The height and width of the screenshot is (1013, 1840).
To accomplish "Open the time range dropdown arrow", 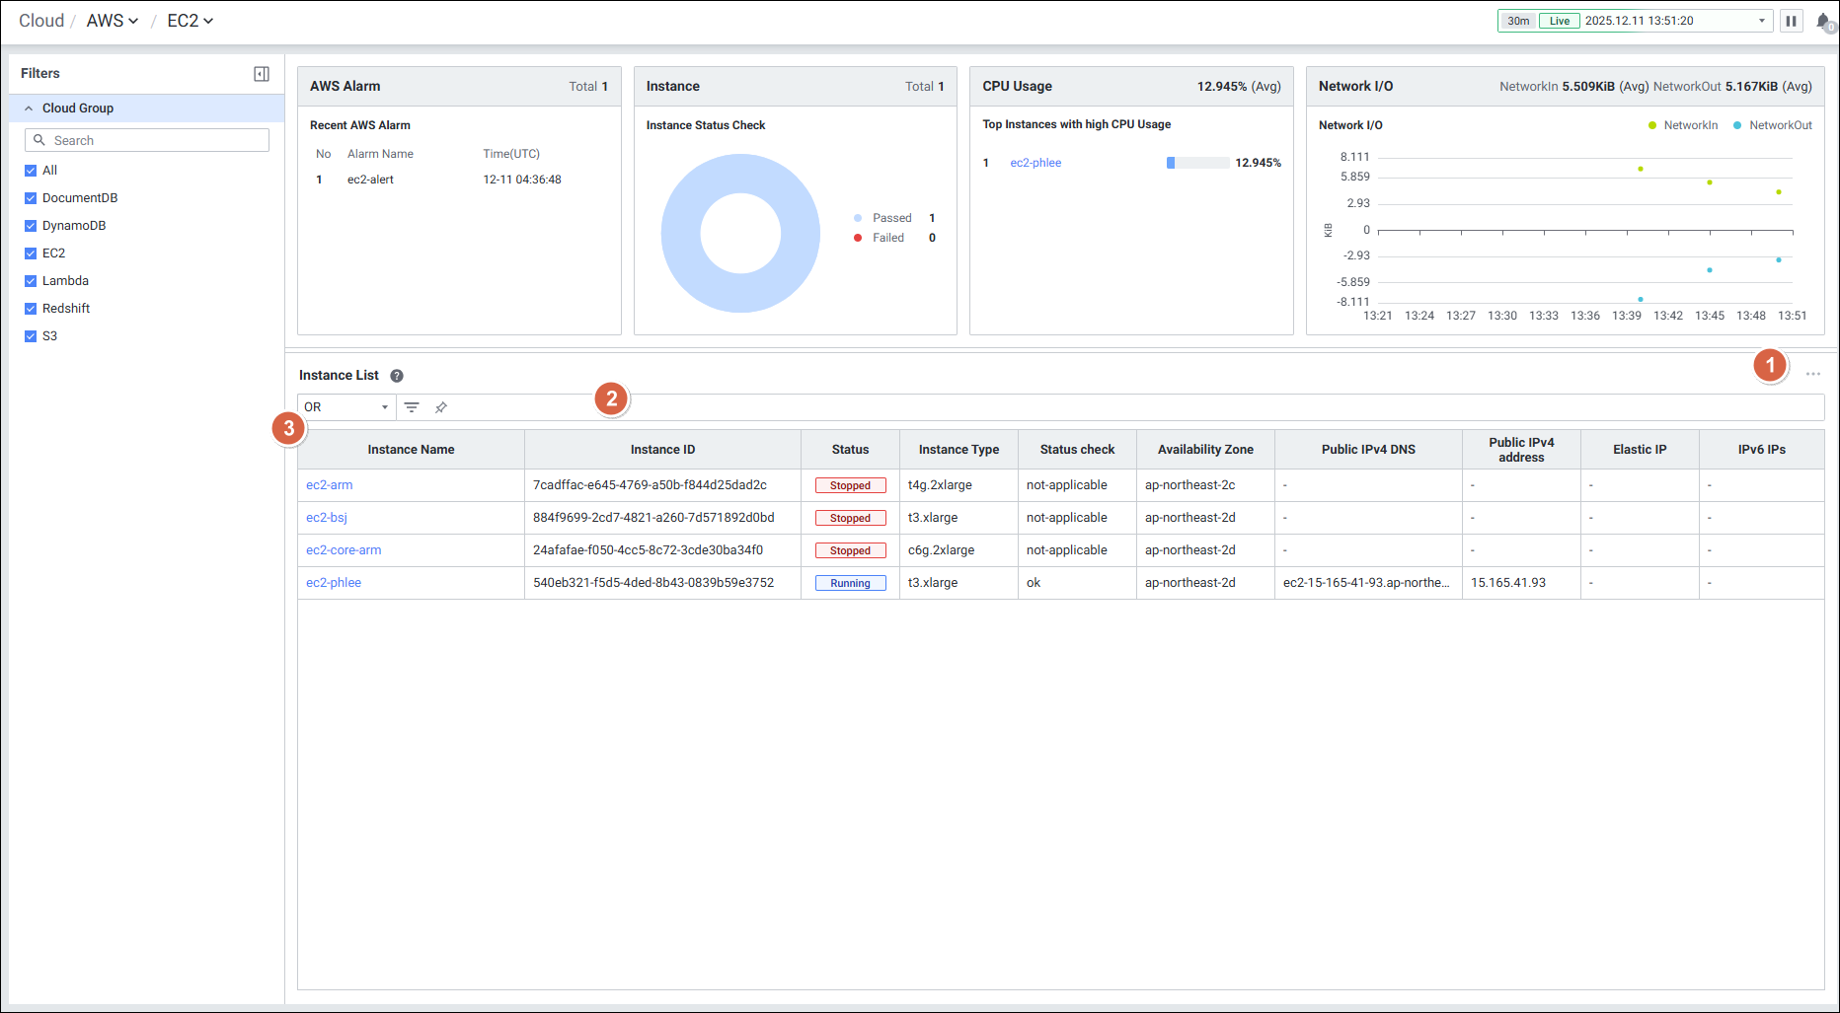I will (1761, 21).
